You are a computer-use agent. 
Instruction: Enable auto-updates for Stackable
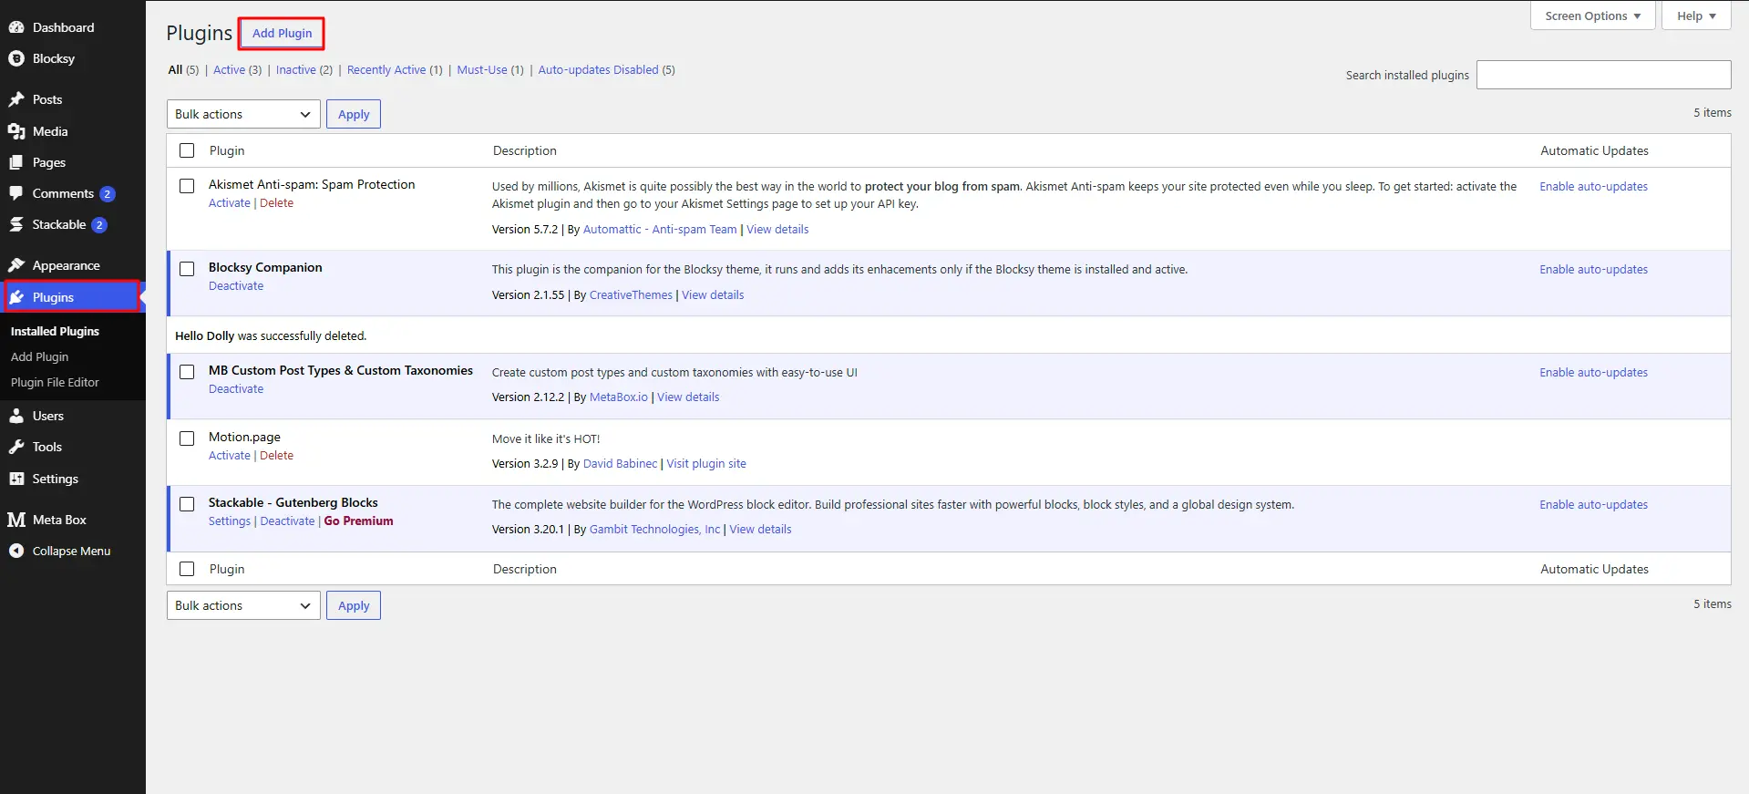pos(1593,505)
